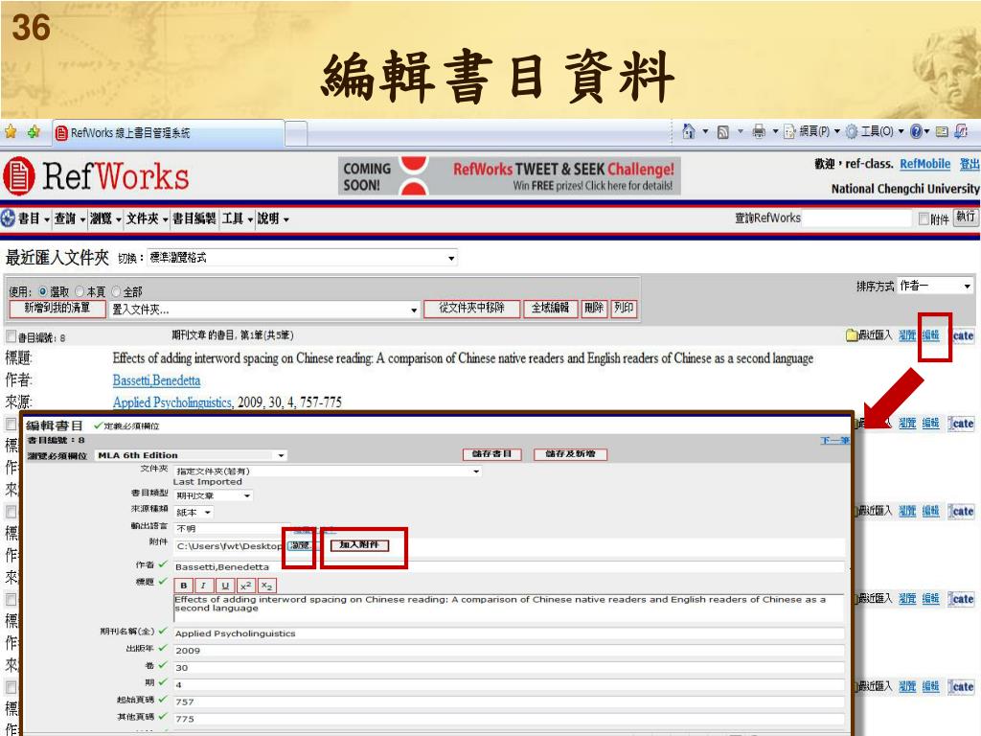Screen dimensions: 981x736
Task: Click the 執行 search button
Action: (966, 218)
